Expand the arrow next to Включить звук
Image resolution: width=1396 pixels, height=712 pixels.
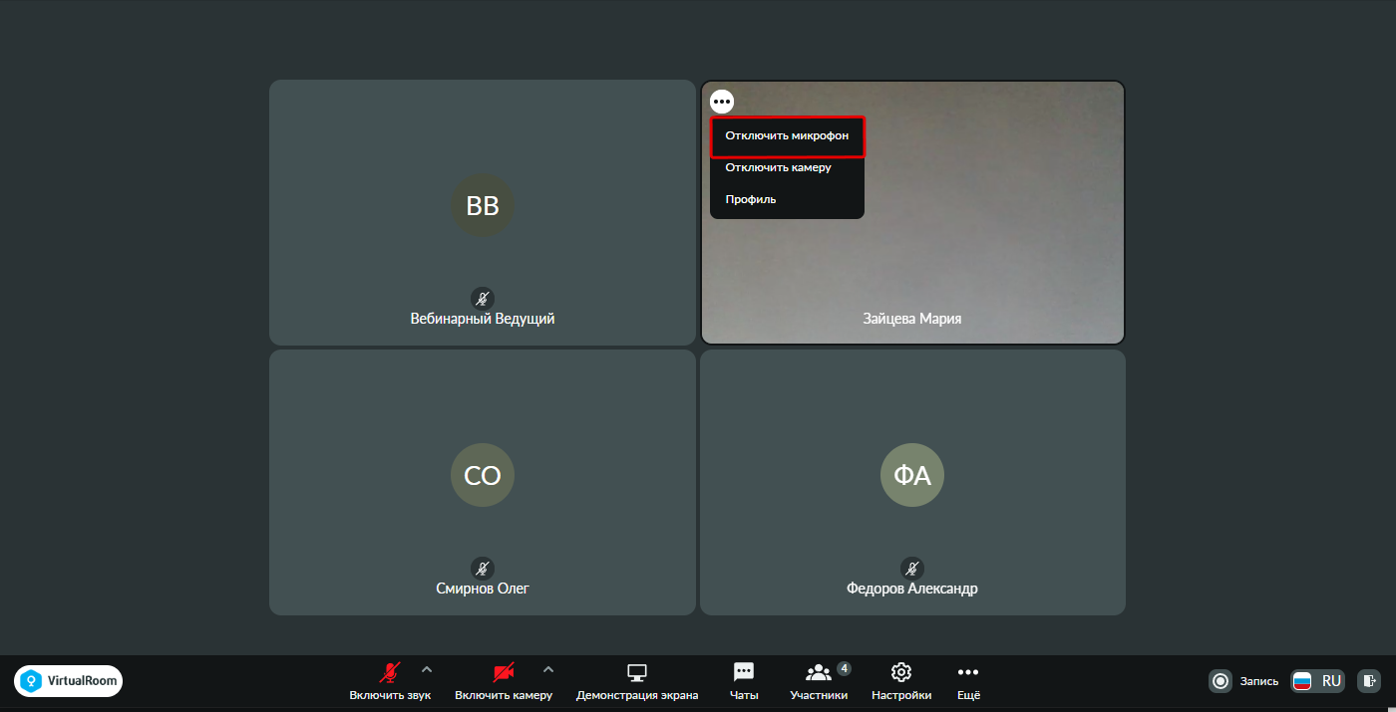click(427, 669)
